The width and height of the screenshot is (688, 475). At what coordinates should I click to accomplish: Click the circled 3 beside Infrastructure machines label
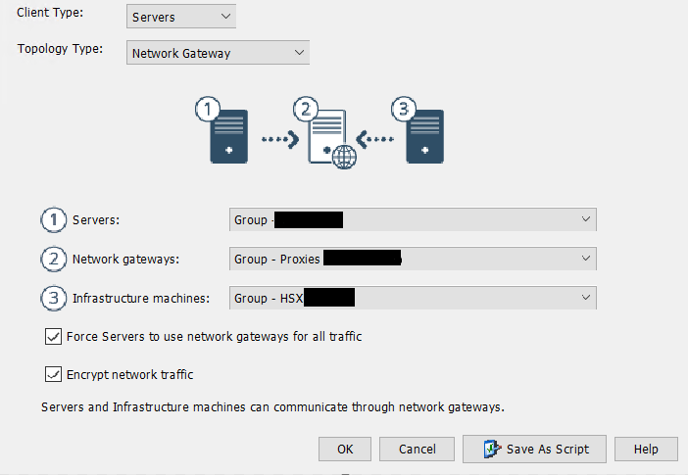click(x=54, y=299)
